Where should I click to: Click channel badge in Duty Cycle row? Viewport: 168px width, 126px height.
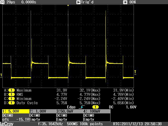click(x=12, y=103)
